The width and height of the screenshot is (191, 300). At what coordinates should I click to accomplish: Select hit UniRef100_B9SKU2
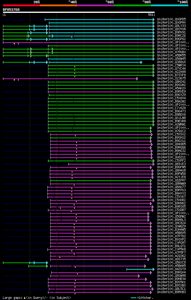tap(171, 137)
